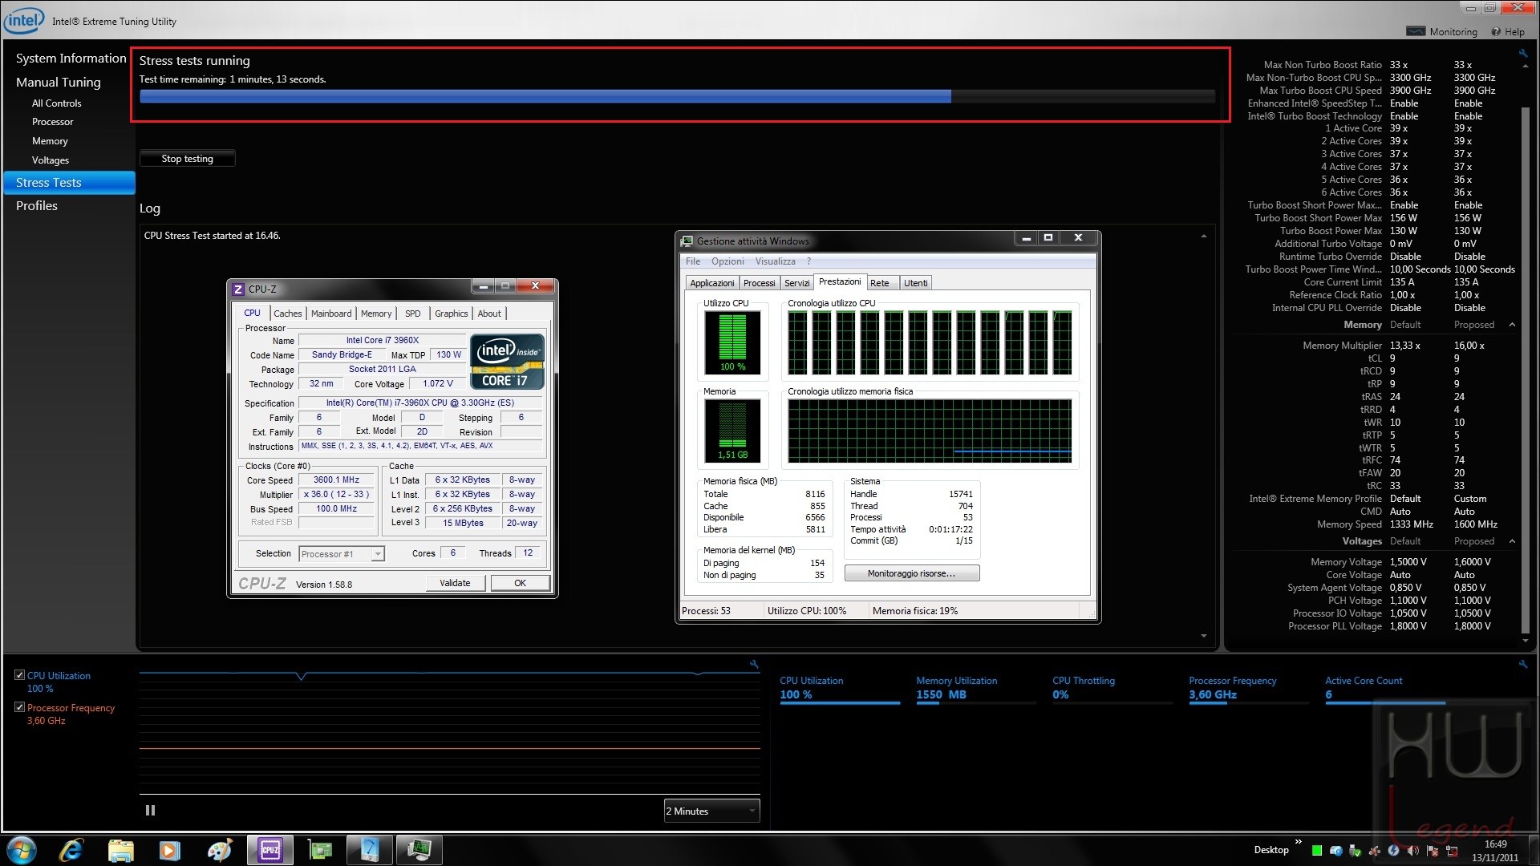Open Voltages section in sidebar
1540x866 pixels.
(51, 160)
